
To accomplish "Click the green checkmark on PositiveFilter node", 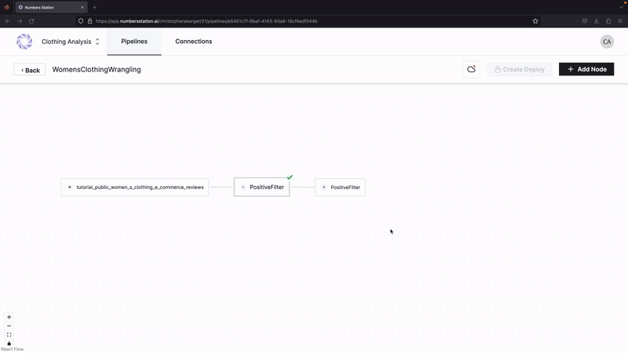I will point(290,177).
